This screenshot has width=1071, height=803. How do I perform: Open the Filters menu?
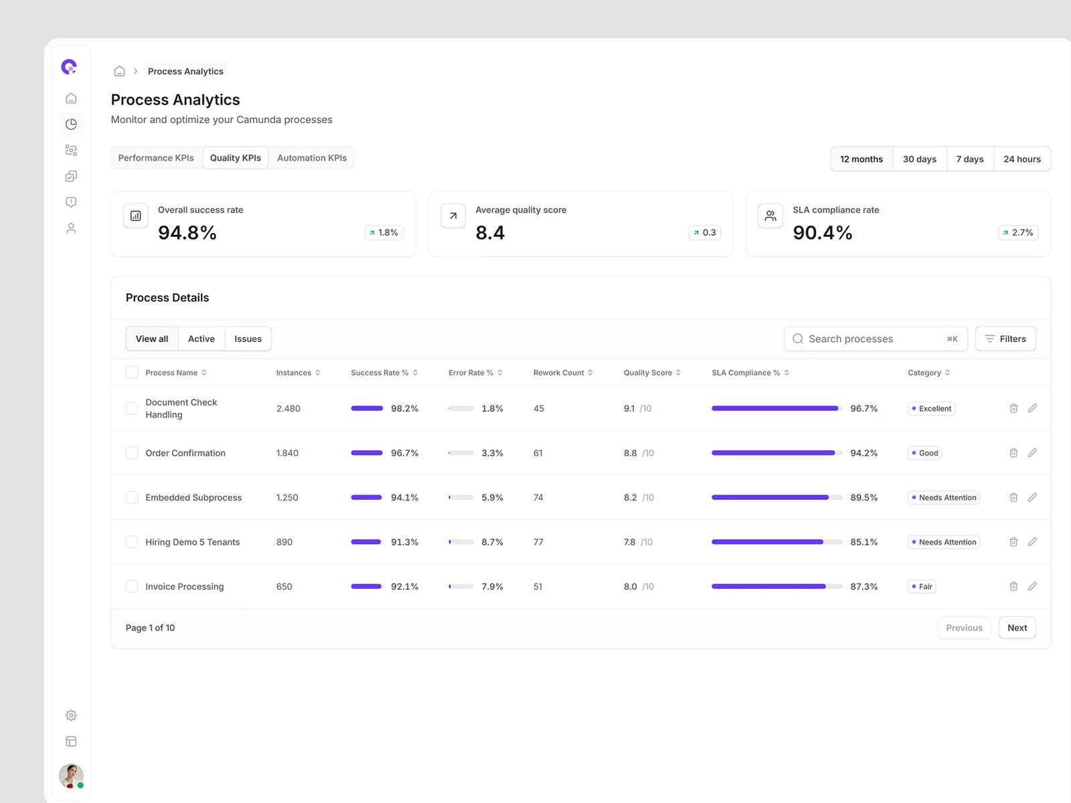coord(1005,339)
